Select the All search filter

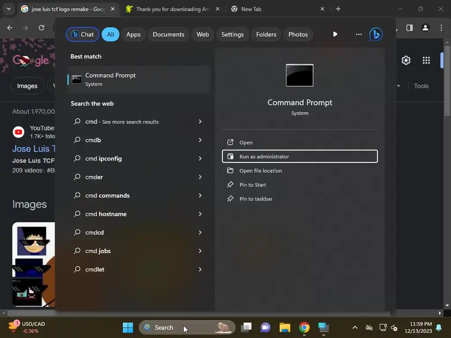coord(111,34)
